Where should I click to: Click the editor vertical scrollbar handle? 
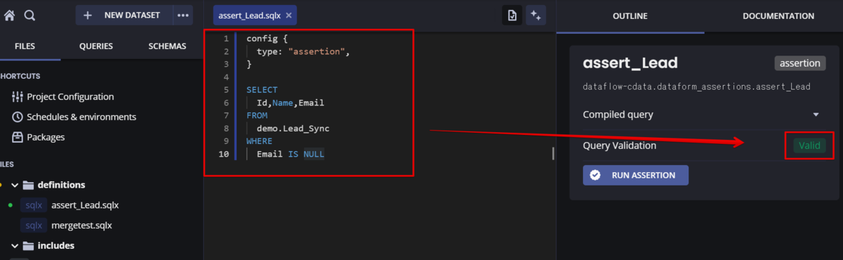click(553, 153)
